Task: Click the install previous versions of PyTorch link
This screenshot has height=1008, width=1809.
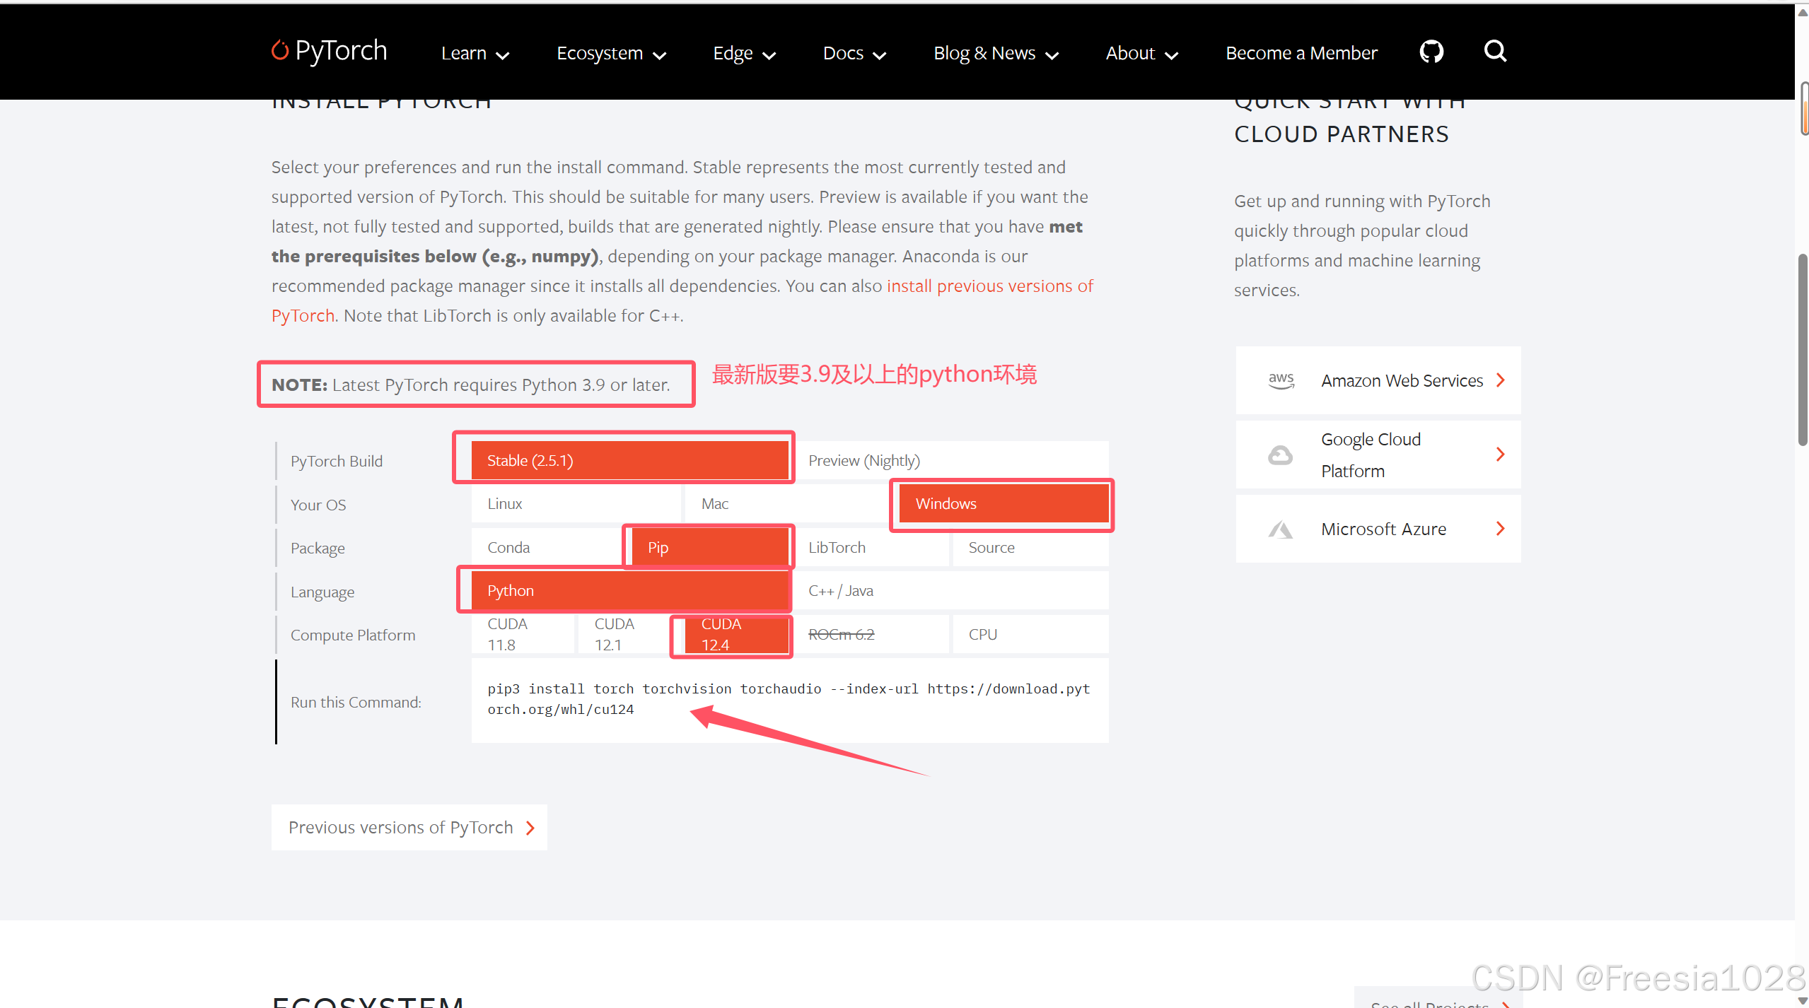Action: click(x=989, y=286)
